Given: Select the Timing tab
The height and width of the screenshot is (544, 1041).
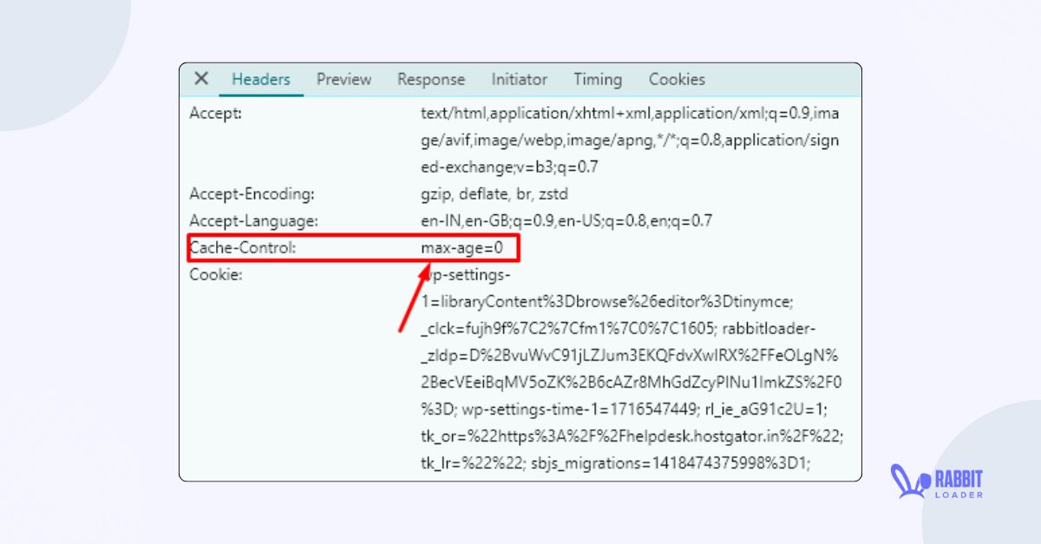Looking at the screenshot, I should click(597, 78).
